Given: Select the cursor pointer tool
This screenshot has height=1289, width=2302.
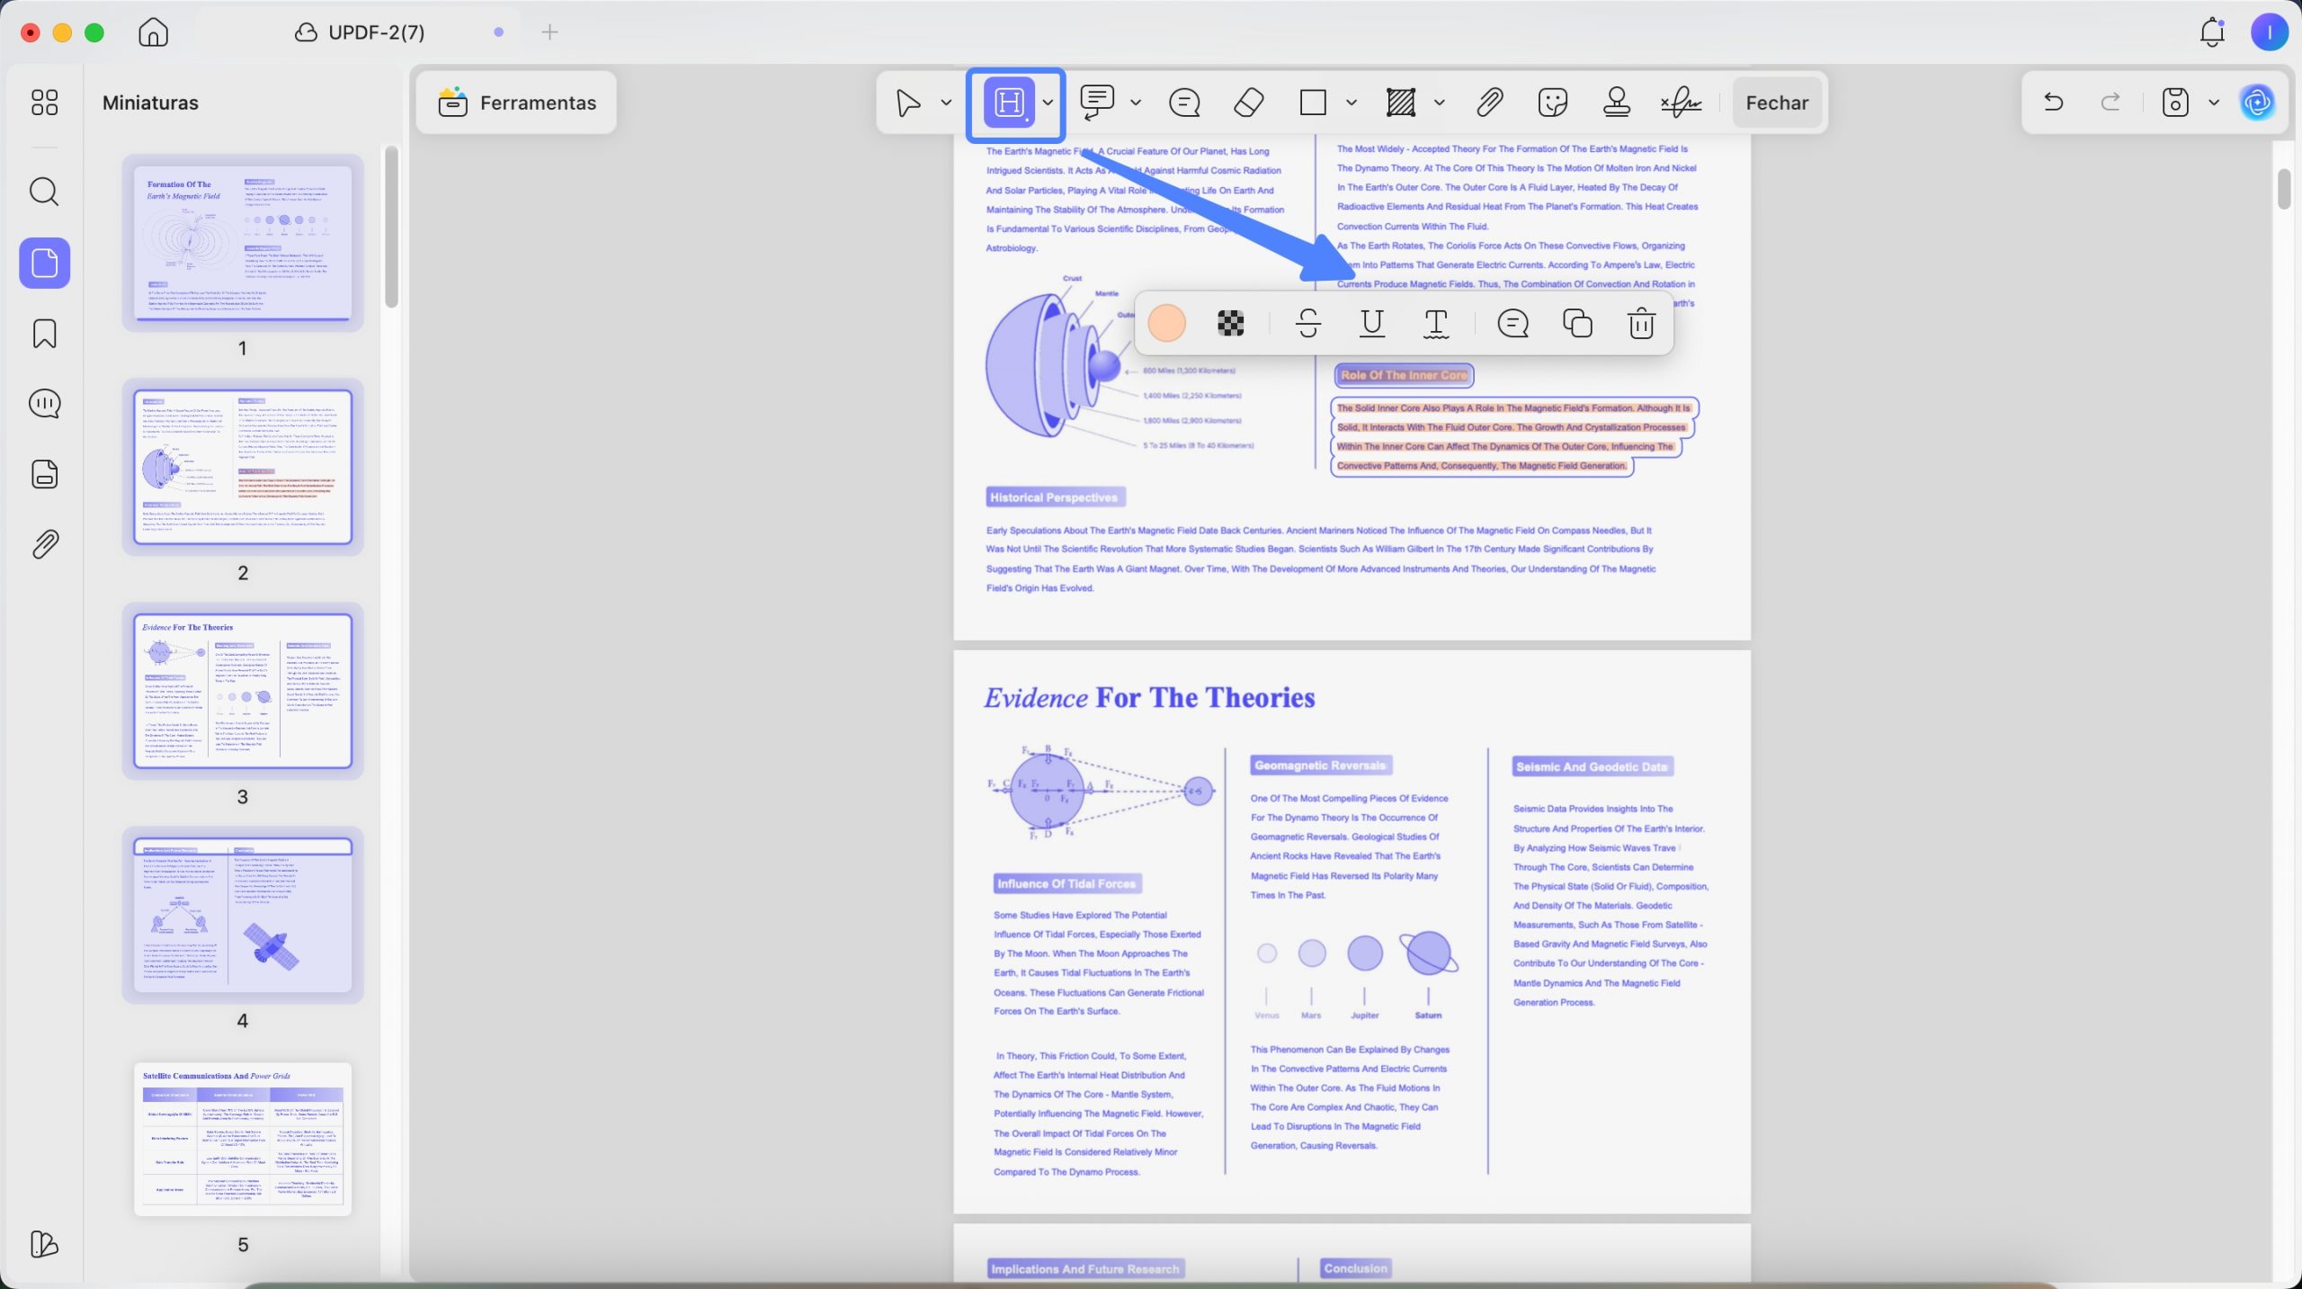Looking at the screenshot, I should click(908, 103).
